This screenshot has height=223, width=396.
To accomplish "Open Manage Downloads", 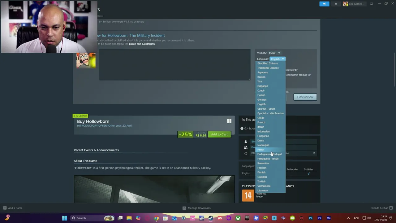I will click(x=196, y=208).
